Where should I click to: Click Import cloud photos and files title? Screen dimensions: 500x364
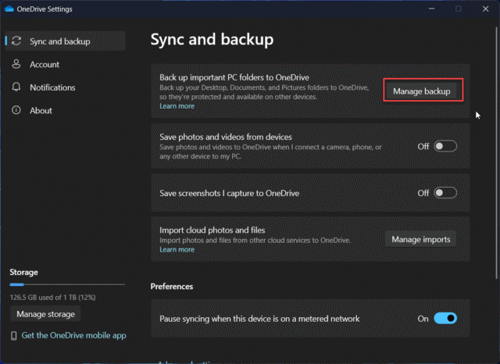212,230
